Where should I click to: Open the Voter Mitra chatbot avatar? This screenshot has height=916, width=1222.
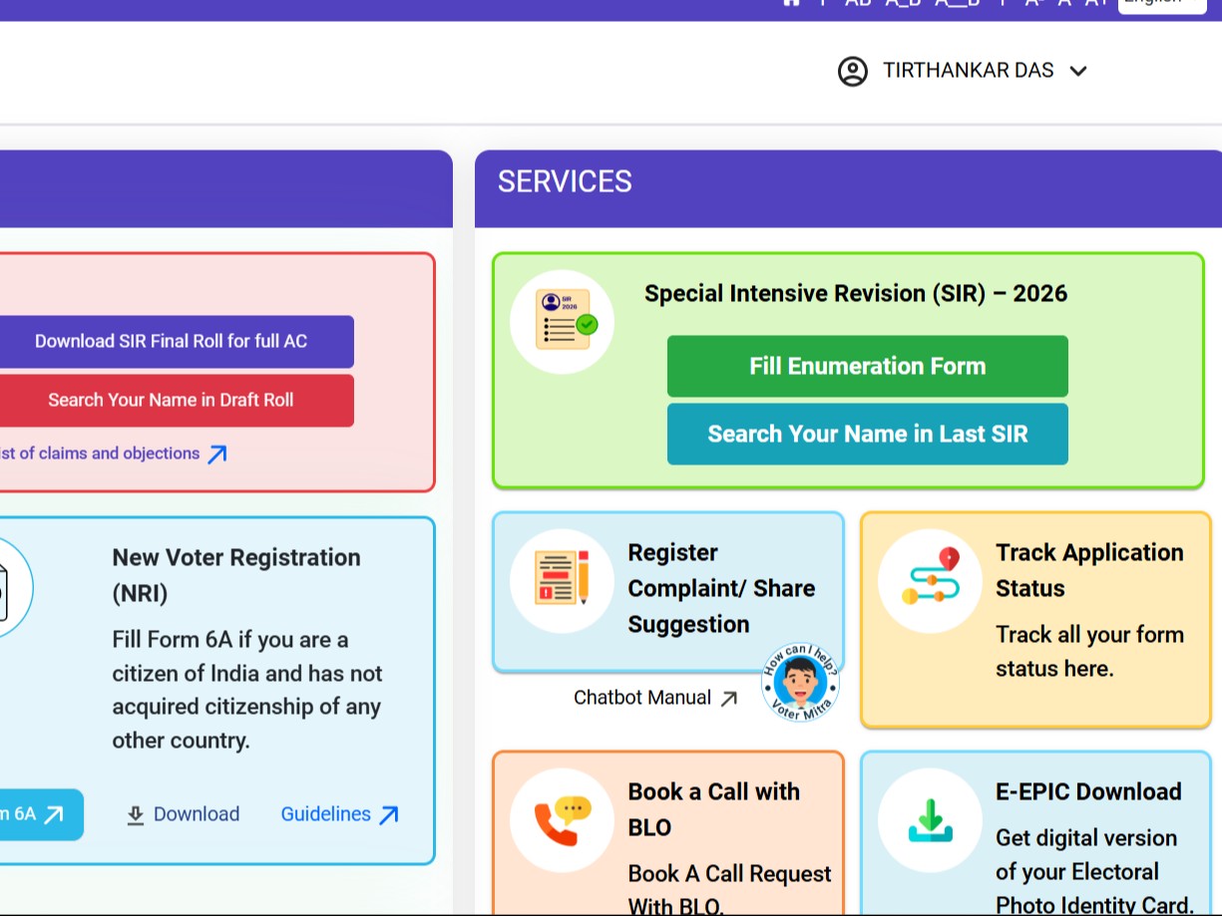(799, 682)
